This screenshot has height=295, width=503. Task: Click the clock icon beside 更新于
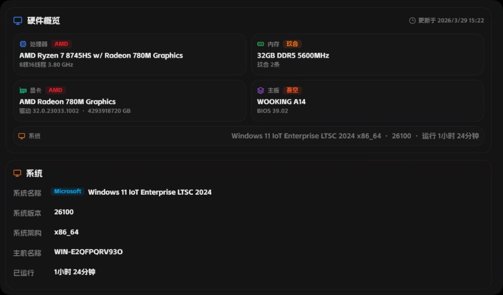click(x=412, y=21)
